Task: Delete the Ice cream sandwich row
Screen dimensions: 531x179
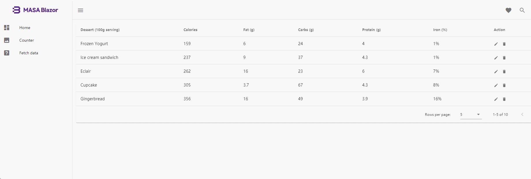Action: 504,58
